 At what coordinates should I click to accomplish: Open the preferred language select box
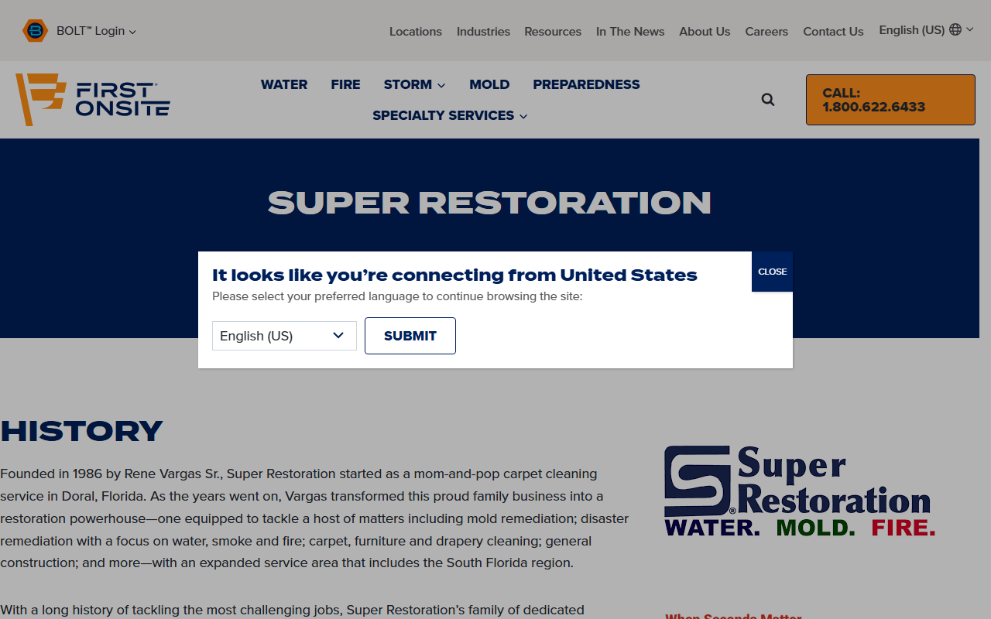[x=284, y=336]
